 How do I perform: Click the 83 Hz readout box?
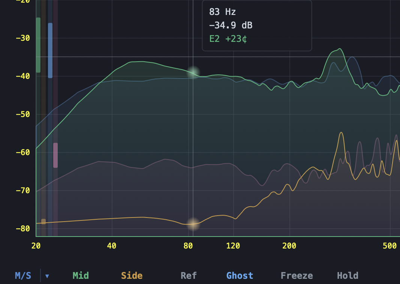pos(222,12)
